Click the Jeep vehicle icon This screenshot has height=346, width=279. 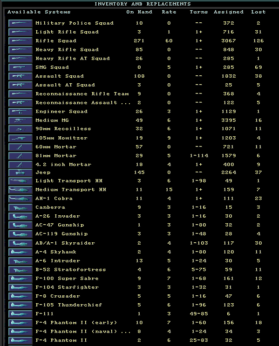click(20, 173)
